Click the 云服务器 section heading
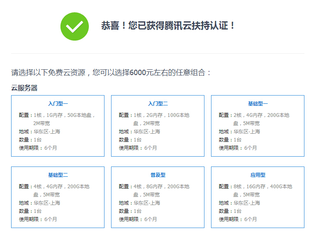 tap(24, 88)
